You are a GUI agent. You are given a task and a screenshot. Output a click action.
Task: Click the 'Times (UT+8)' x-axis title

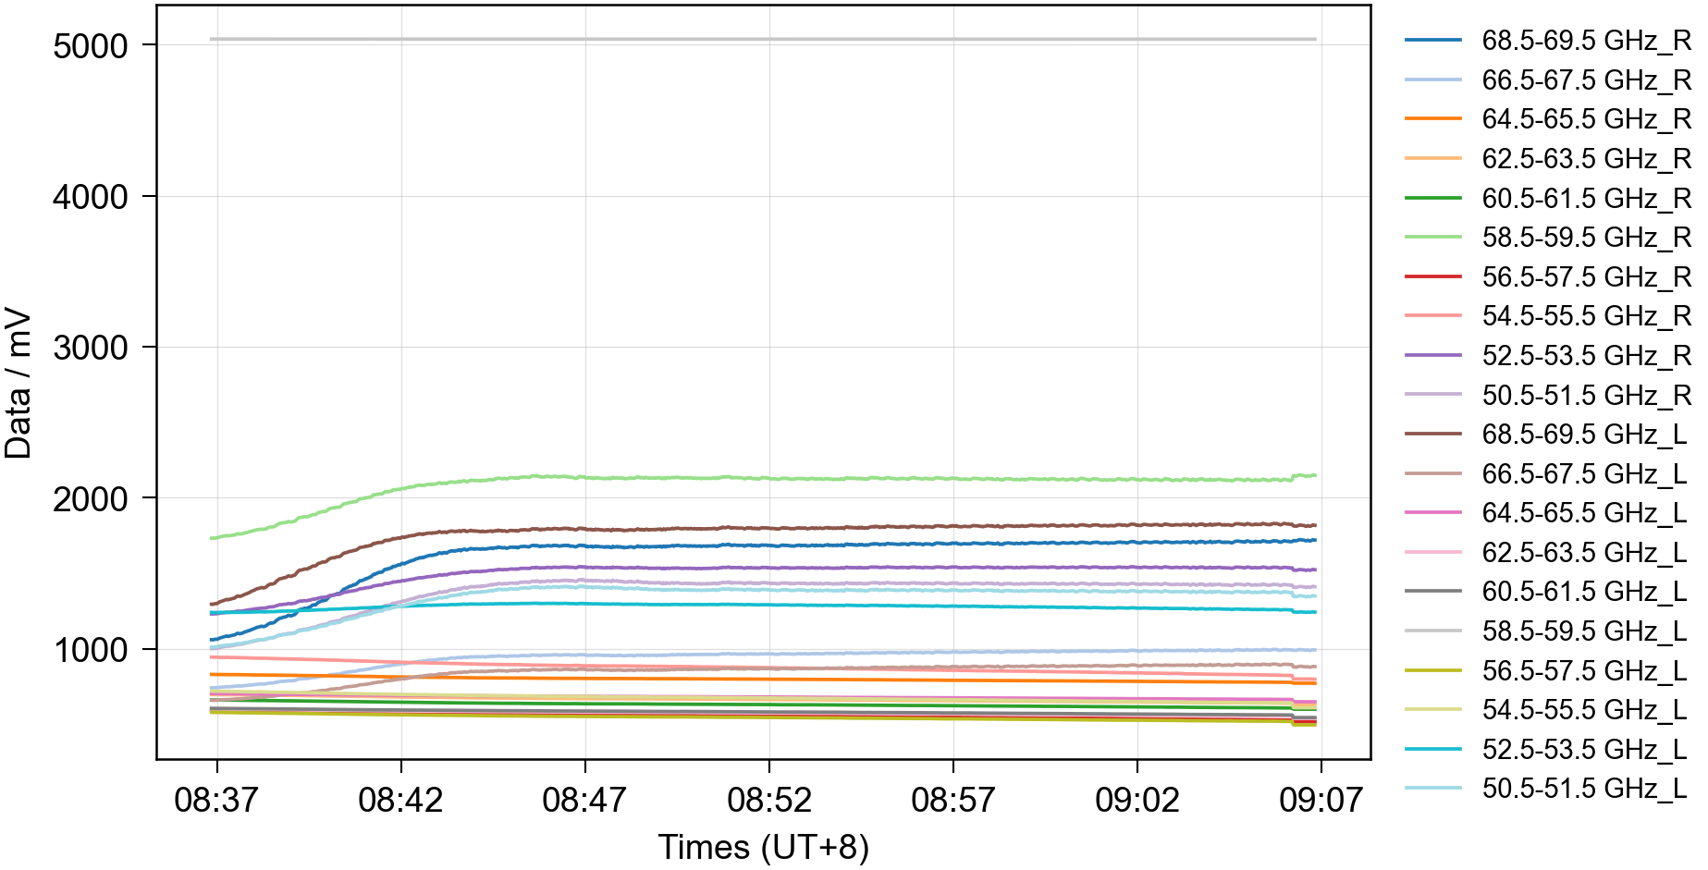pos(763,847)
